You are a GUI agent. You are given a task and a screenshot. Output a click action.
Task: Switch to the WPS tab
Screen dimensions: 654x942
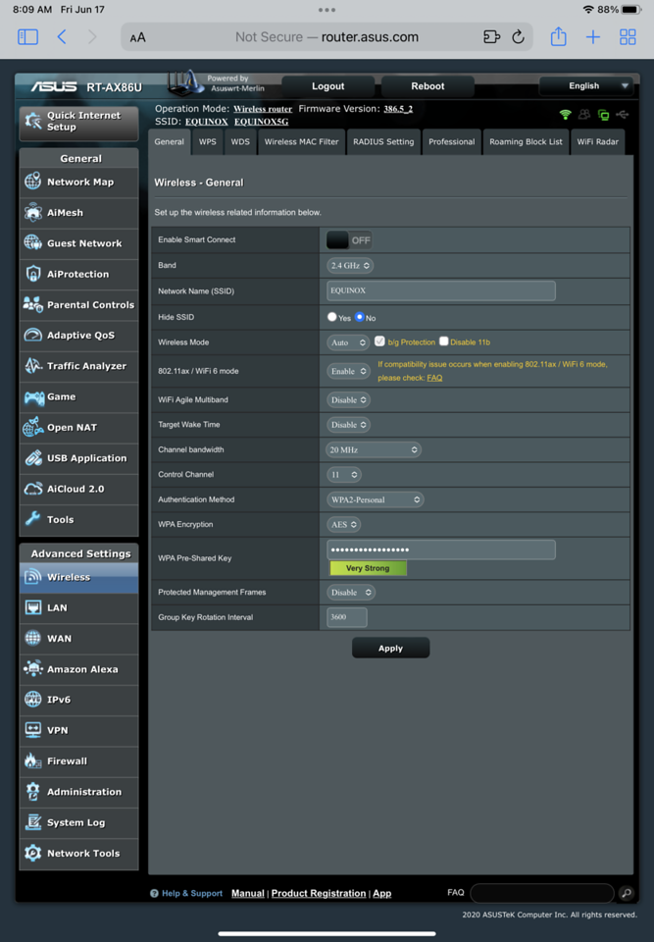click(207, 141)
